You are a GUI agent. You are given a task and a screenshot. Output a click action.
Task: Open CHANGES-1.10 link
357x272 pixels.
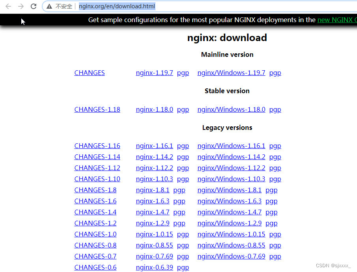pos(97,179)
